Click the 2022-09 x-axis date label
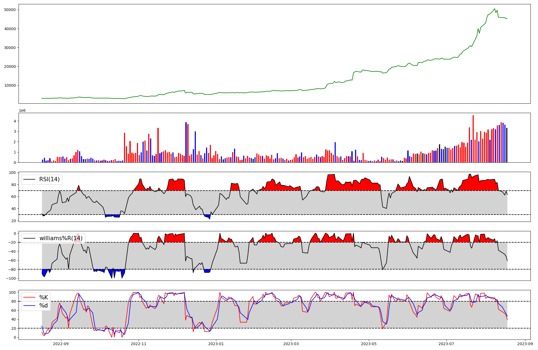Image resolution: width=538 pixels, height=350 pixels. point(61,344)
